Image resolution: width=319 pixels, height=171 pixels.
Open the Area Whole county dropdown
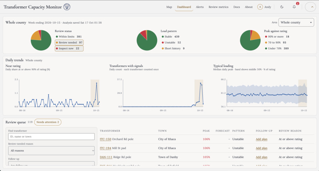(296, 22)
